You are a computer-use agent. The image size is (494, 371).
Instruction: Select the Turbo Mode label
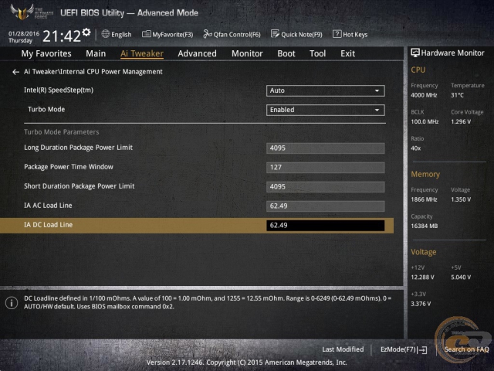click(x=46, y=110)
